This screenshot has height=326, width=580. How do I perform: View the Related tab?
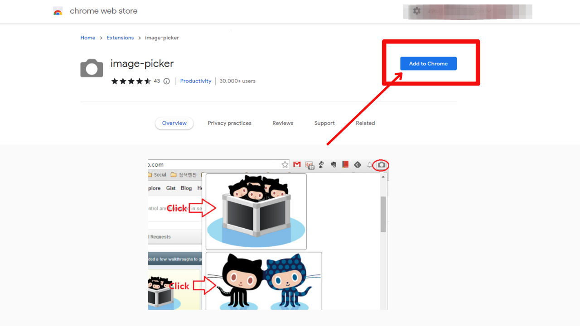tap(365, 123)
